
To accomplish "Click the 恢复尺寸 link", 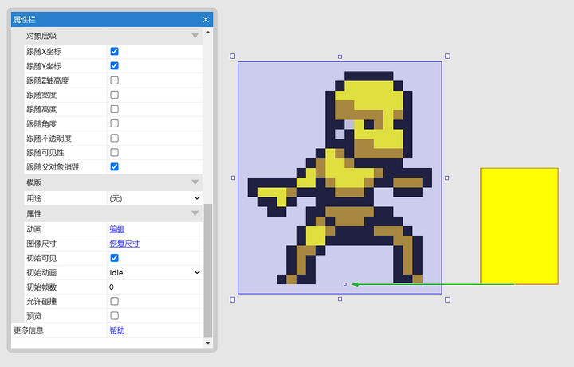I will tap(124, 244).
